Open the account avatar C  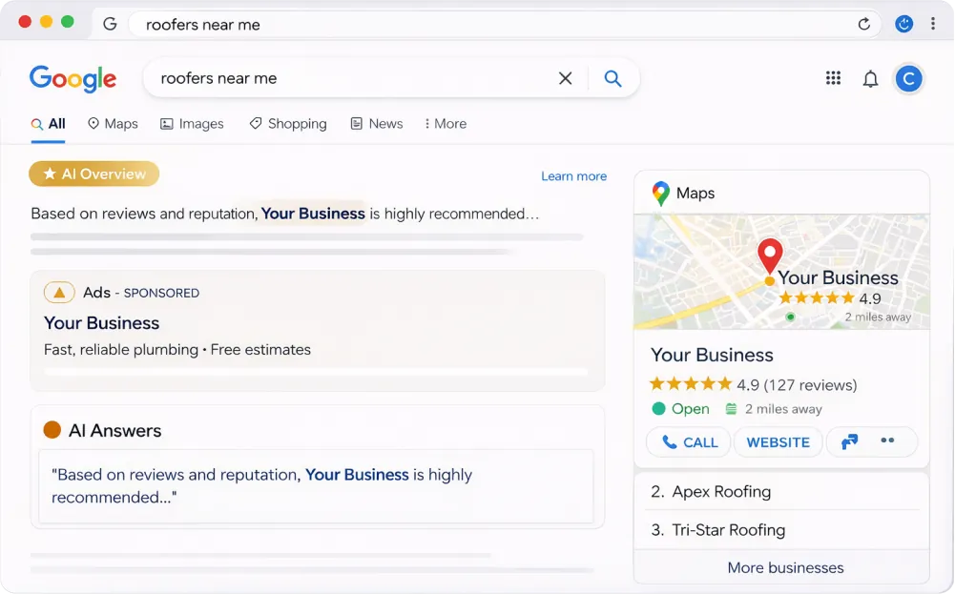point(908,78)
